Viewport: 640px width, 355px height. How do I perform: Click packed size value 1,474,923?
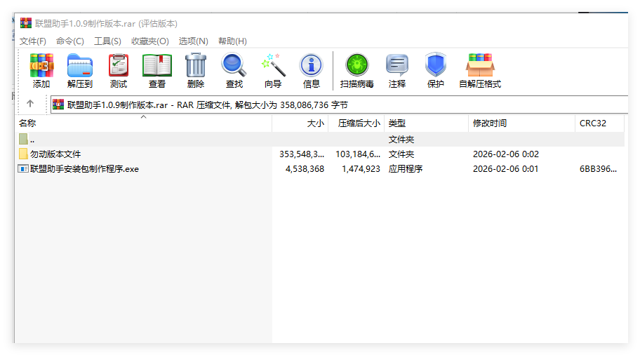[x=361, y=169]
